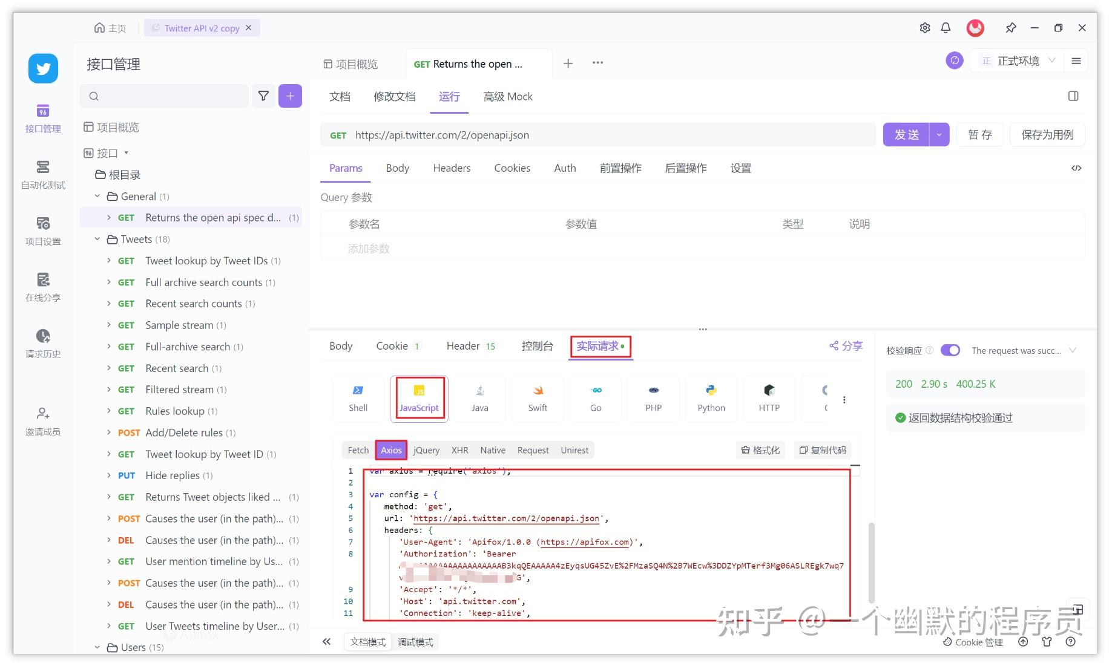Click the 保存为用例 button
The image size is (1112, 666).
(1047, 135)
